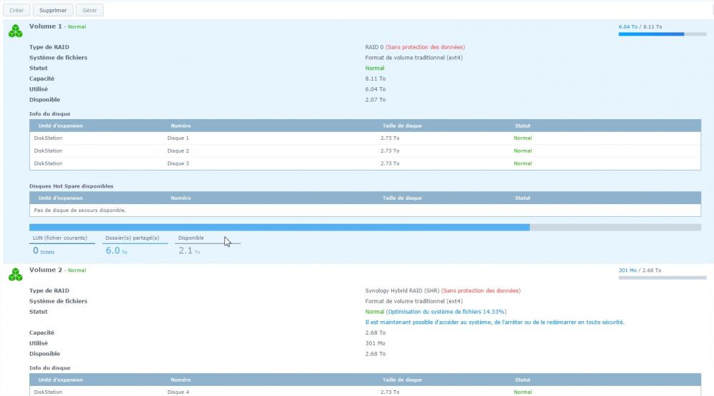Click the Volume 2 usage bar 301 Mo / 2.68 To
The width and height of the screenshot is (714, 396).
tap(662, 278)
